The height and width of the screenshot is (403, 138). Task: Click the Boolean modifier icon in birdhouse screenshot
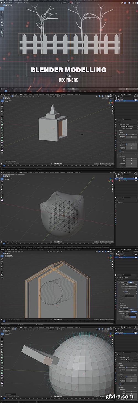pos(119,309)
